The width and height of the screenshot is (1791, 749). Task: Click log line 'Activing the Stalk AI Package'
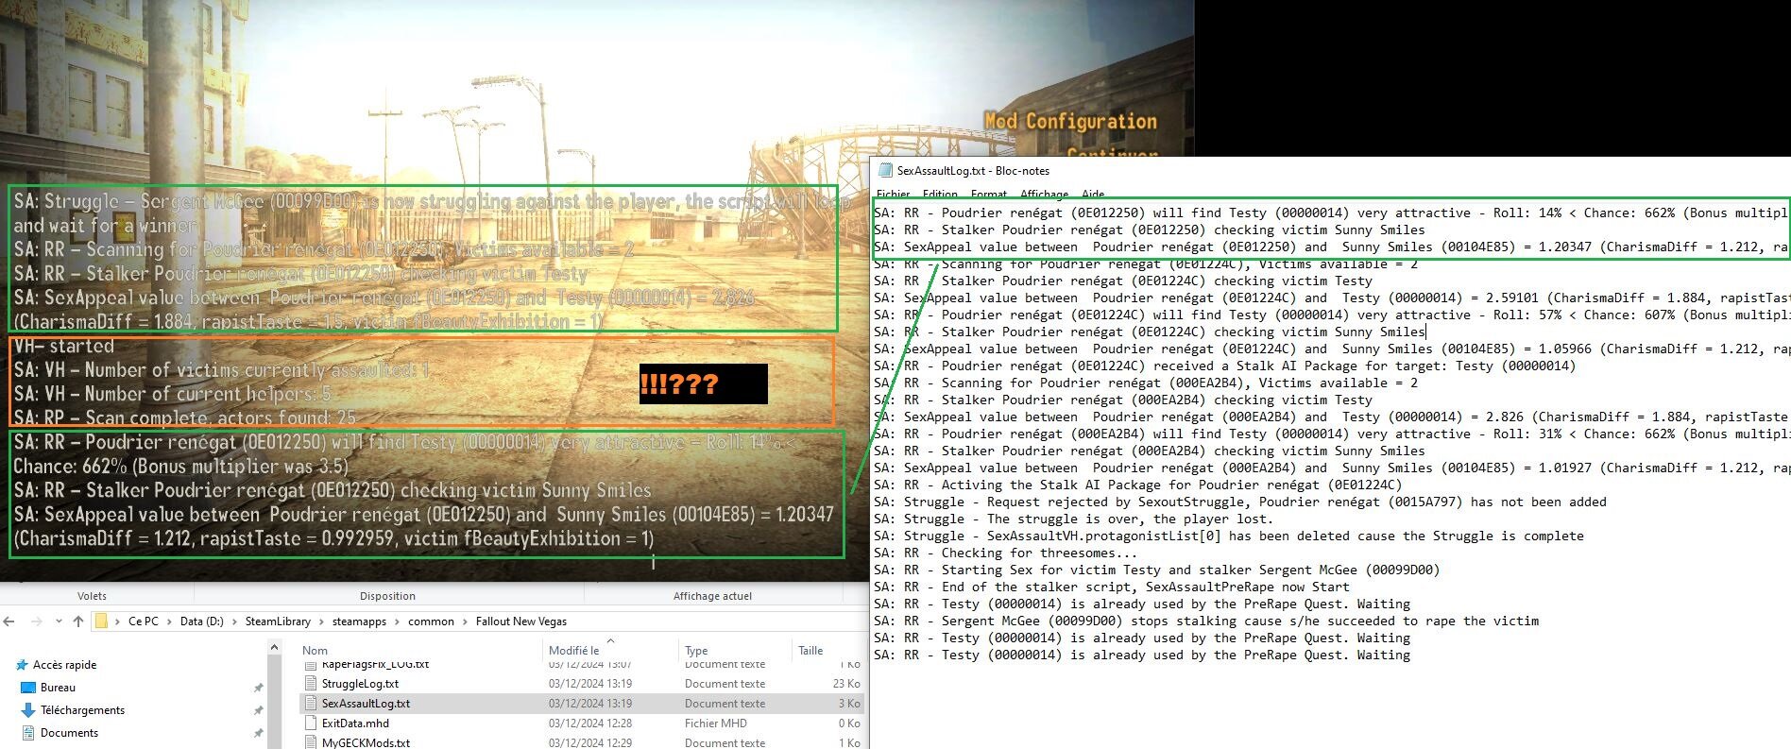1137,485
